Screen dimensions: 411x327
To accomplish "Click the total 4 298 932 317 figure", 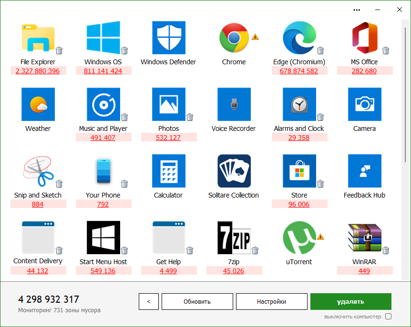I will 49,299.
